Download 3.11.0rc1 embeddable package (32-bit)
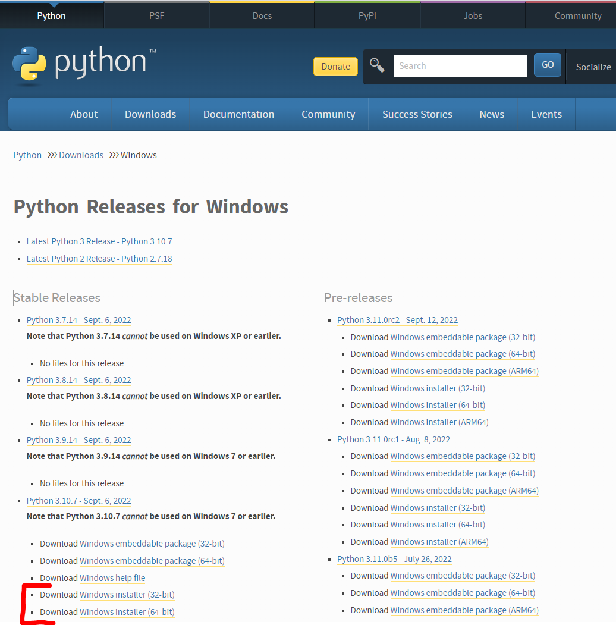 (x=463, y=456)
